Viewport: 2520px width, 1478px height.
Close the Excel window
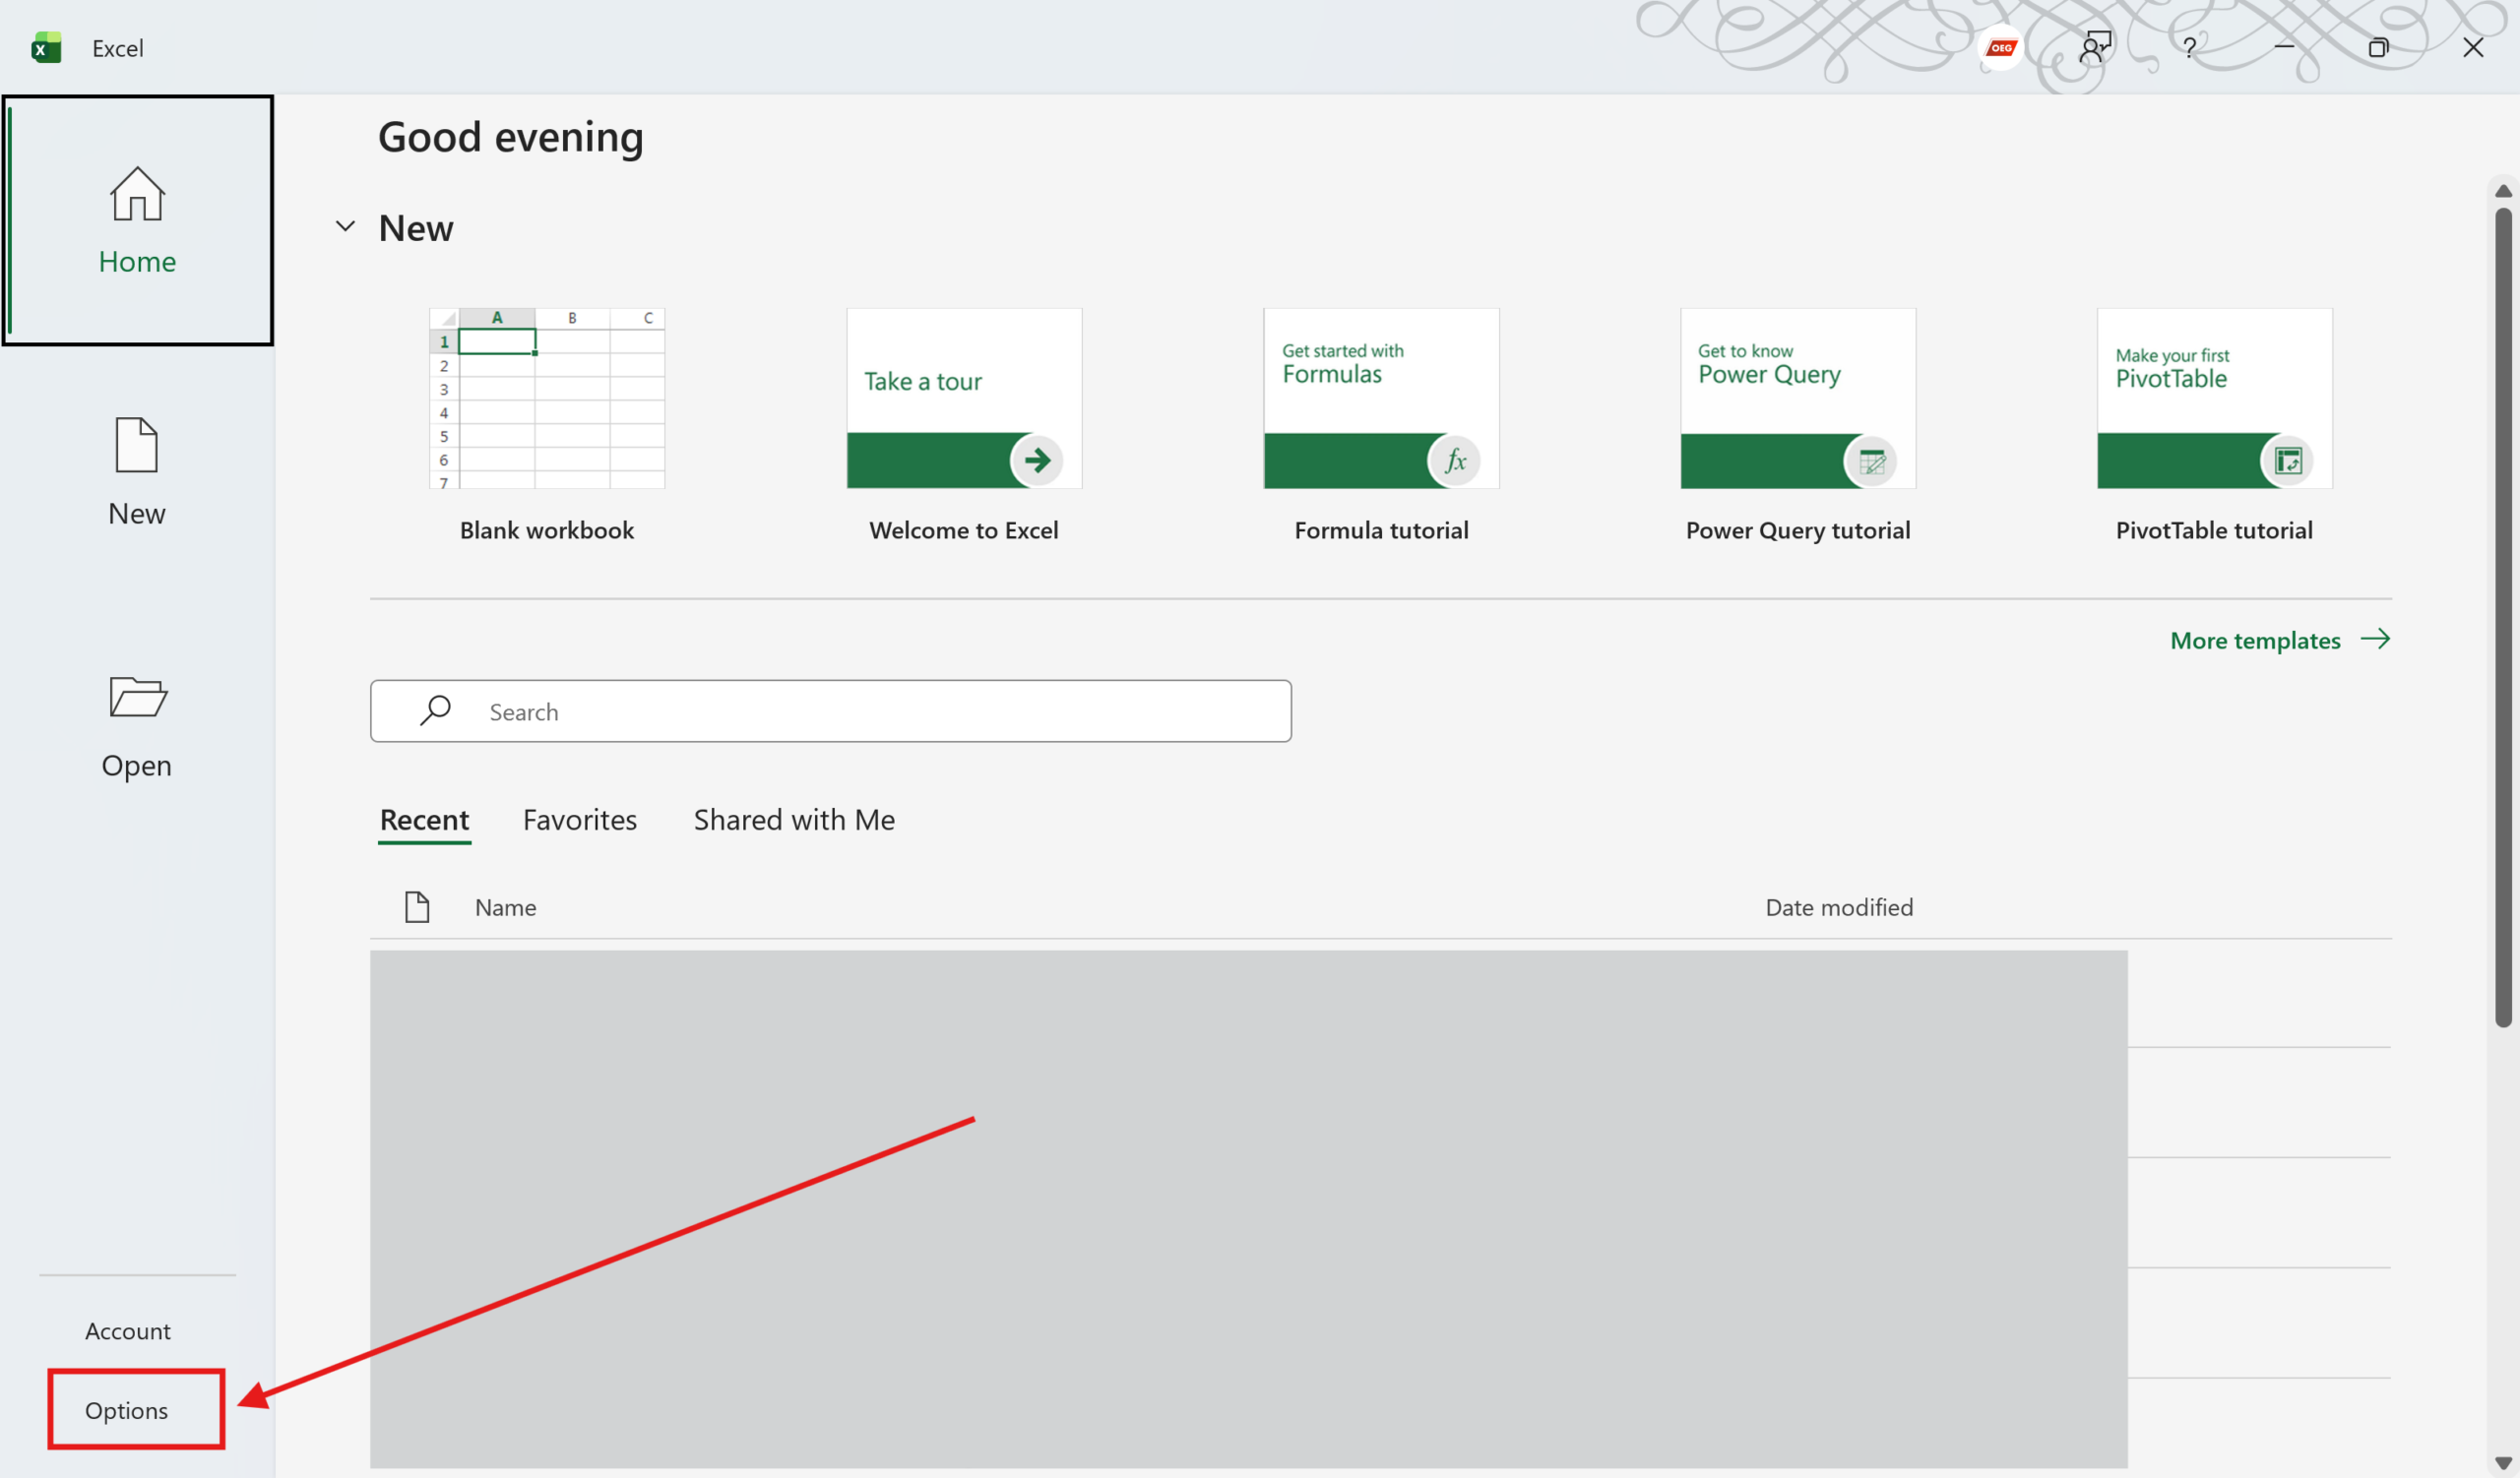pos(2473,48)
